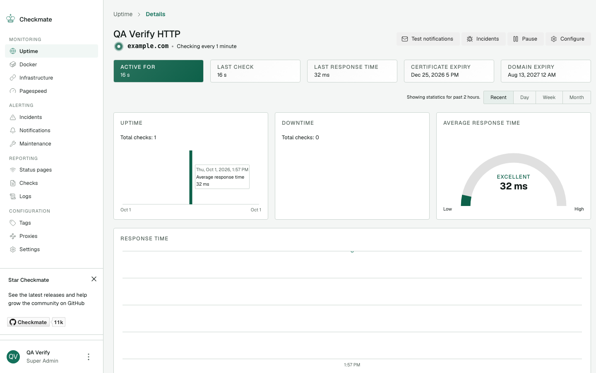
Task: Open Checkmate GitHub repository button
Action: (x=29, y=322)
